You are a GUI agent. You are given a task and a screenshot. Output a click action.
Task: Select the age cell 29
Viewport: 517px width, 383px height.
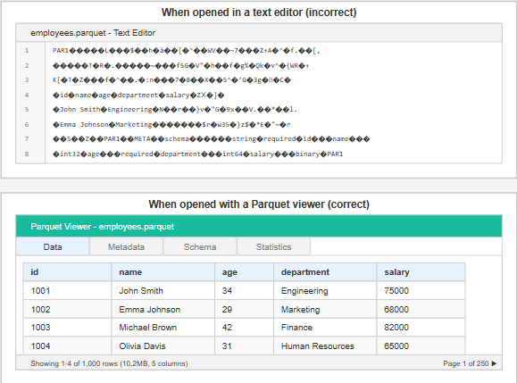point(245,309)
